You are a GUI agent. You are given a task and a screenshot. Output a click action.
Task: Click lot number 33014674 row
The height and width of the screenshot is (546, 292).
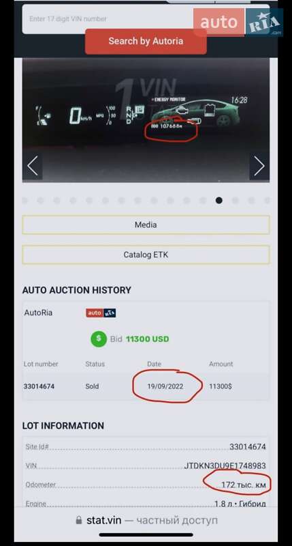[146, 386]
